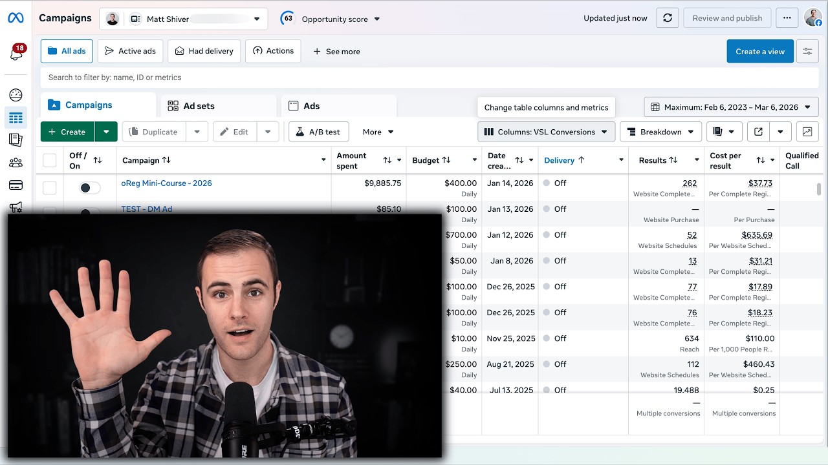Sort by Cost per result arrows
This screenshot has width=828, height=465.
(760, 160)
